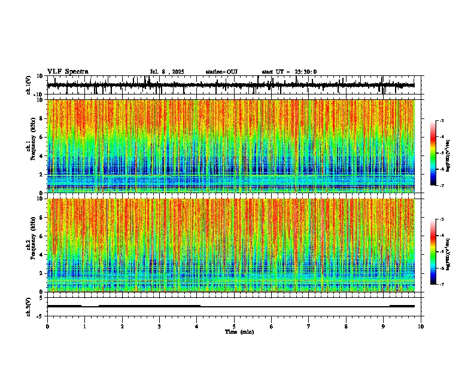Click the "station=OUJ" header label
Viewport: 474px width, 366px height.
coord(221,72)
